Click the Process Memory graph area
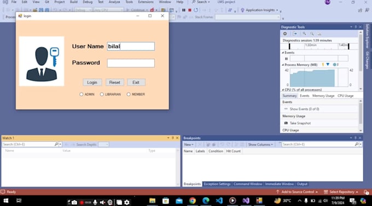This screenshot has width=372, height=206. point(319,77)
